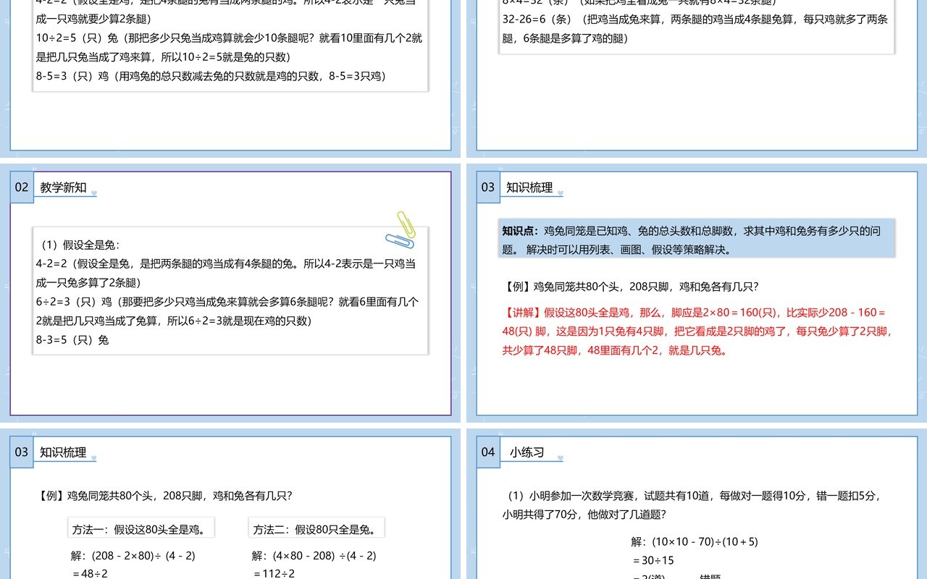Image resolution: width=927 pixels, height=579 pixels.
Task: Click the "教学新知" slide title
Action: click(x=64, y=187)
